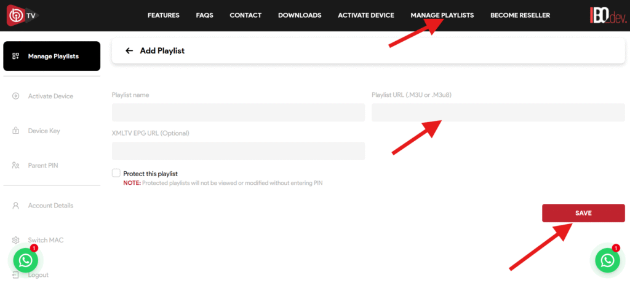
Task: Click the "Protect this playlist" label text
Action: (x=150, y=174)
